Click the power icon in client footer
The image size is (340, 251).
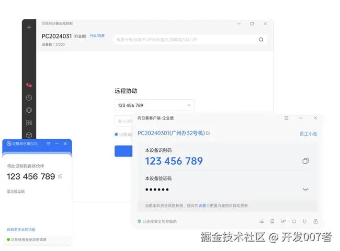click(x=294, y=221)
